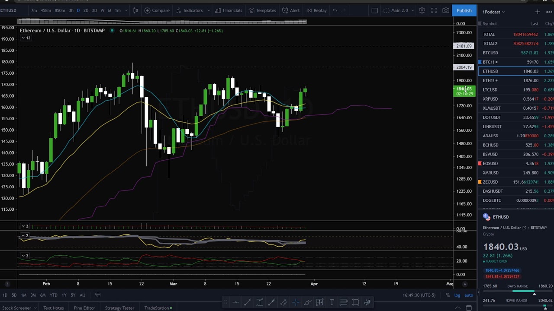This screenshot has width=554, height=311.
Task: Open the 1Podcast watchlist dropdown
Action: click(x=494, y=12)
